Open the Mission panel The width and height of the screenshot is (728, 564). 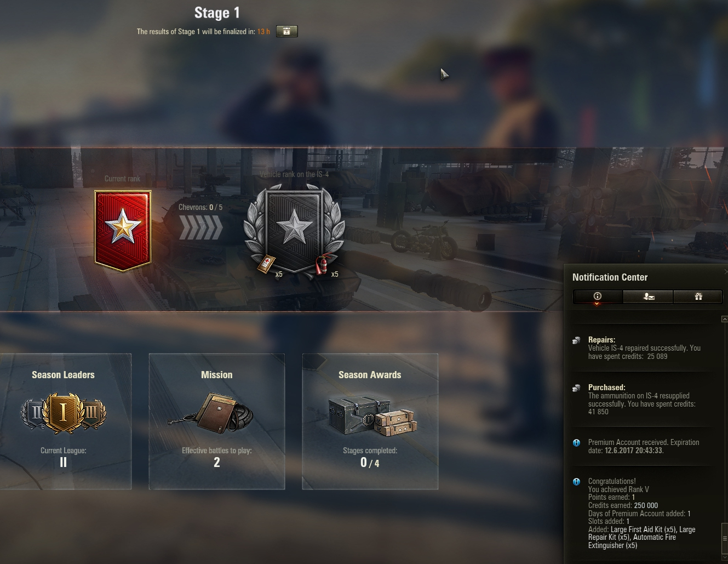pos(217,421)
